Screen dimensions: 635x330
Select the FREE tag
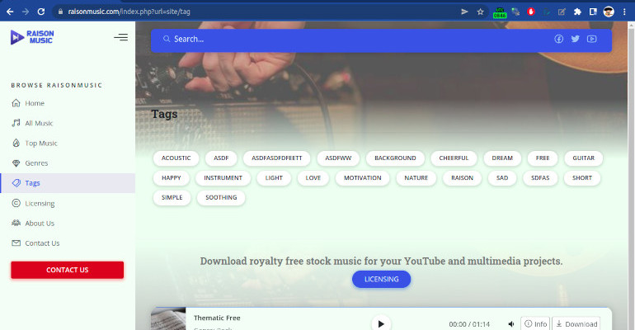point(543,158)
